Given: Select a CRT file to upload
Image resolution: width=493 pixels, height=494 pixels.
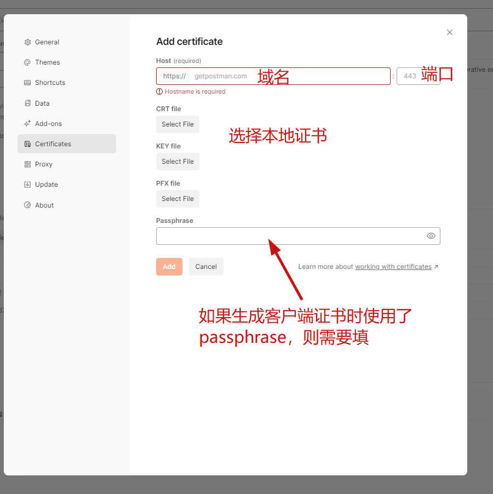Looking at the screenshot, I should pyautogui.click(x=177, y=124).
